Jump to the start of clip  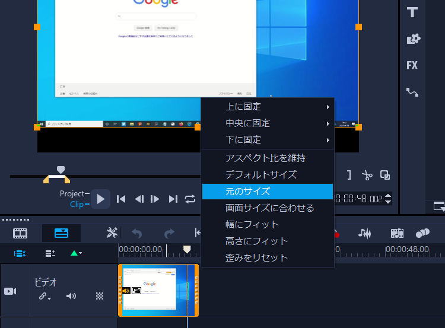[x=121, y=199]
